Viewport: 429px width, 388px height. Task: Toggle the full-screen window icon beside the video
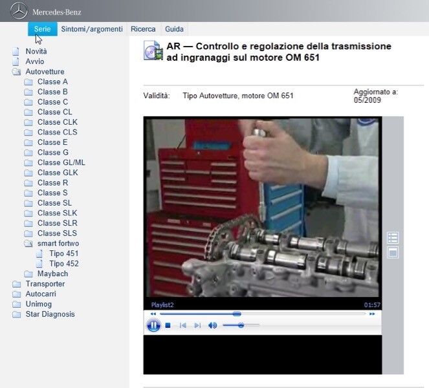392,253
